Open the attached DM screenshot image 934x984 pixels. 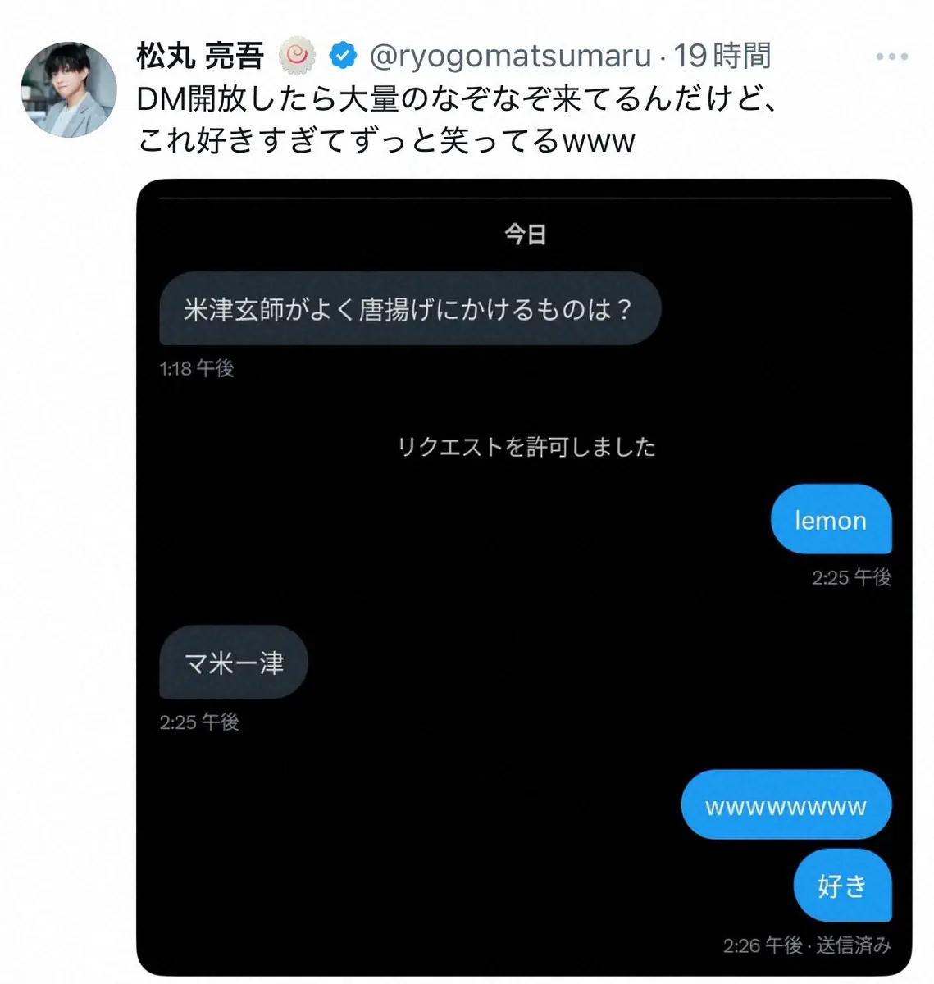click(x=524, y=577)
